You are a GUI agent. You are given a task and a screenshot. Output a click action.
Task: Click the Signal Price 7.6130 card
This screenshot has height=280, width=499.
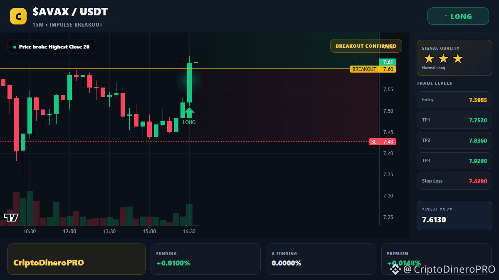pos(454,215)
